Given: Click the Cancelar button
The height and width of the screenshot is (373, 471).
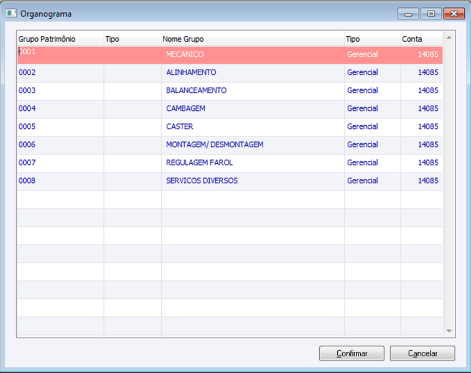Looking at the screenshot, I should click(x=422, y=353).
